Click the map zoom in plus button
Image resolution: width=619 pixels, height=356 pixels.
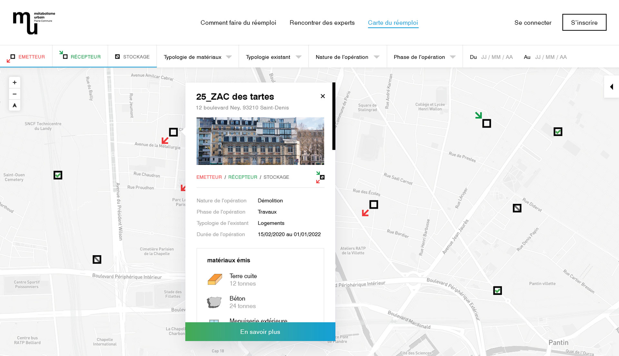click(x=15, y=82)
